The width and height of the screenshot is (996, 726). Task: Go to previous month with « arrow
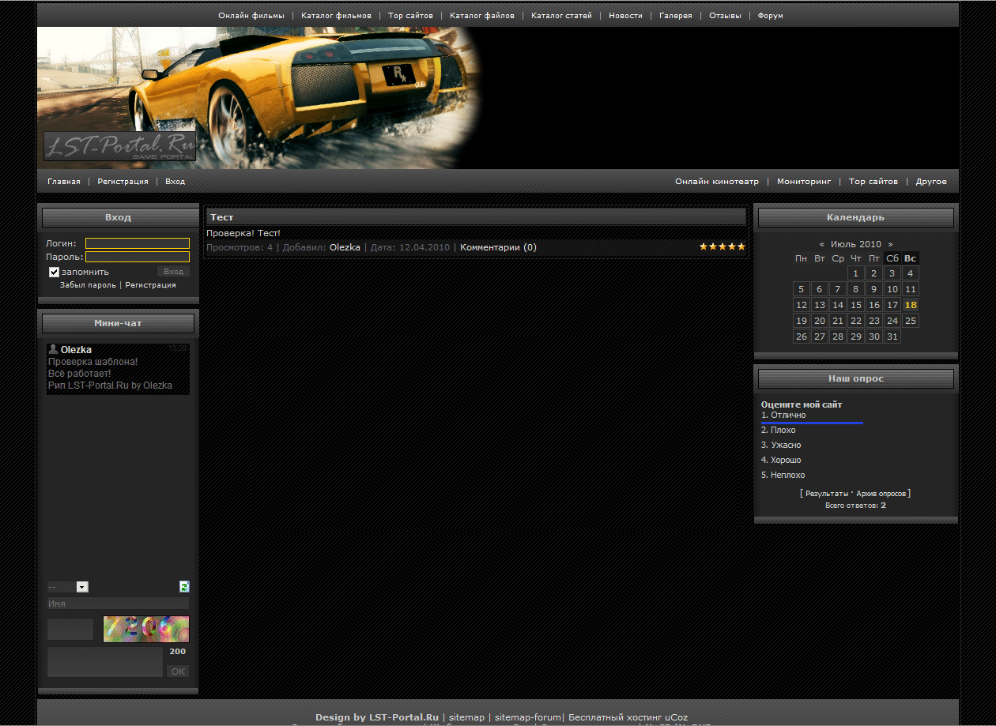(x=822, y=245)
